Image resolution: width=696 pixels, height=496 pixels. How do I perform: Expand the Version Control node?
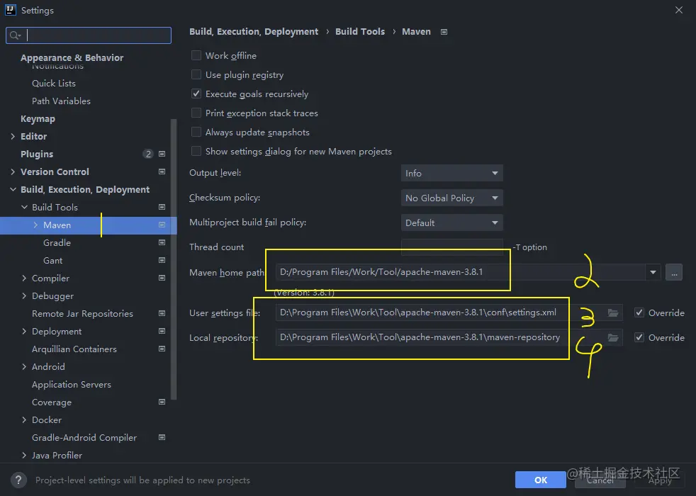point(13,171)
